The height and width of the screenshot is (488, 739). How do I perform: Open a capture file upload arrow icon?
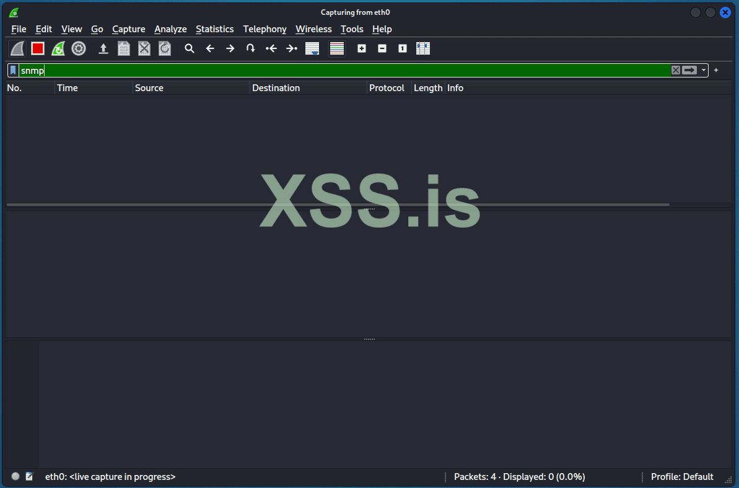103,48
